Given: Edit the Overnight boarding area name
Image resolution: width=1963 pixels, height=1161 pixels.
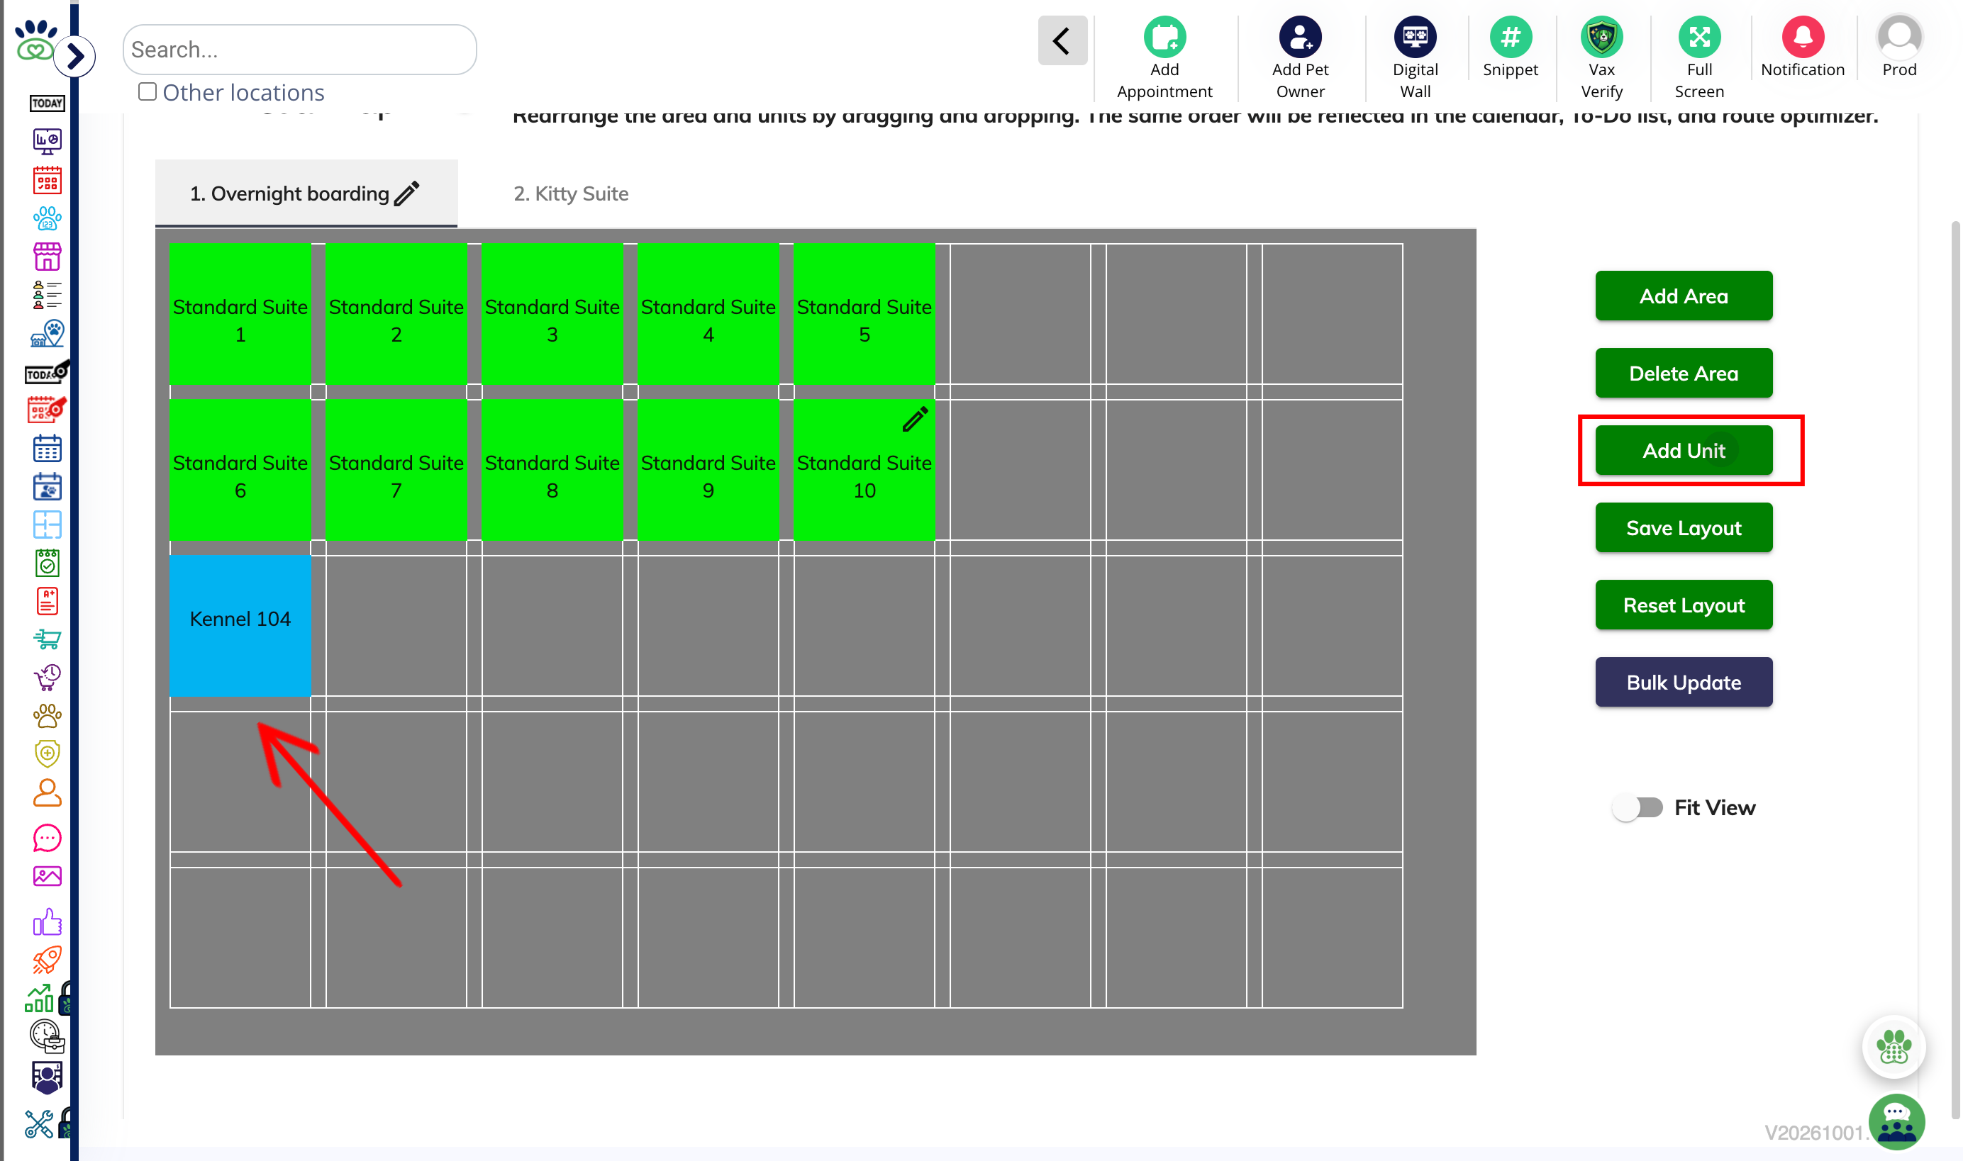Looking at the screenshot, I should point(406,193).
